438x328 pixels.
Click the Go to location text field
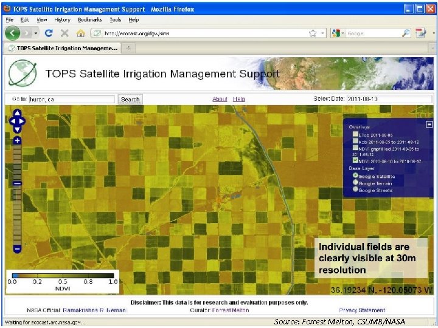72,99
